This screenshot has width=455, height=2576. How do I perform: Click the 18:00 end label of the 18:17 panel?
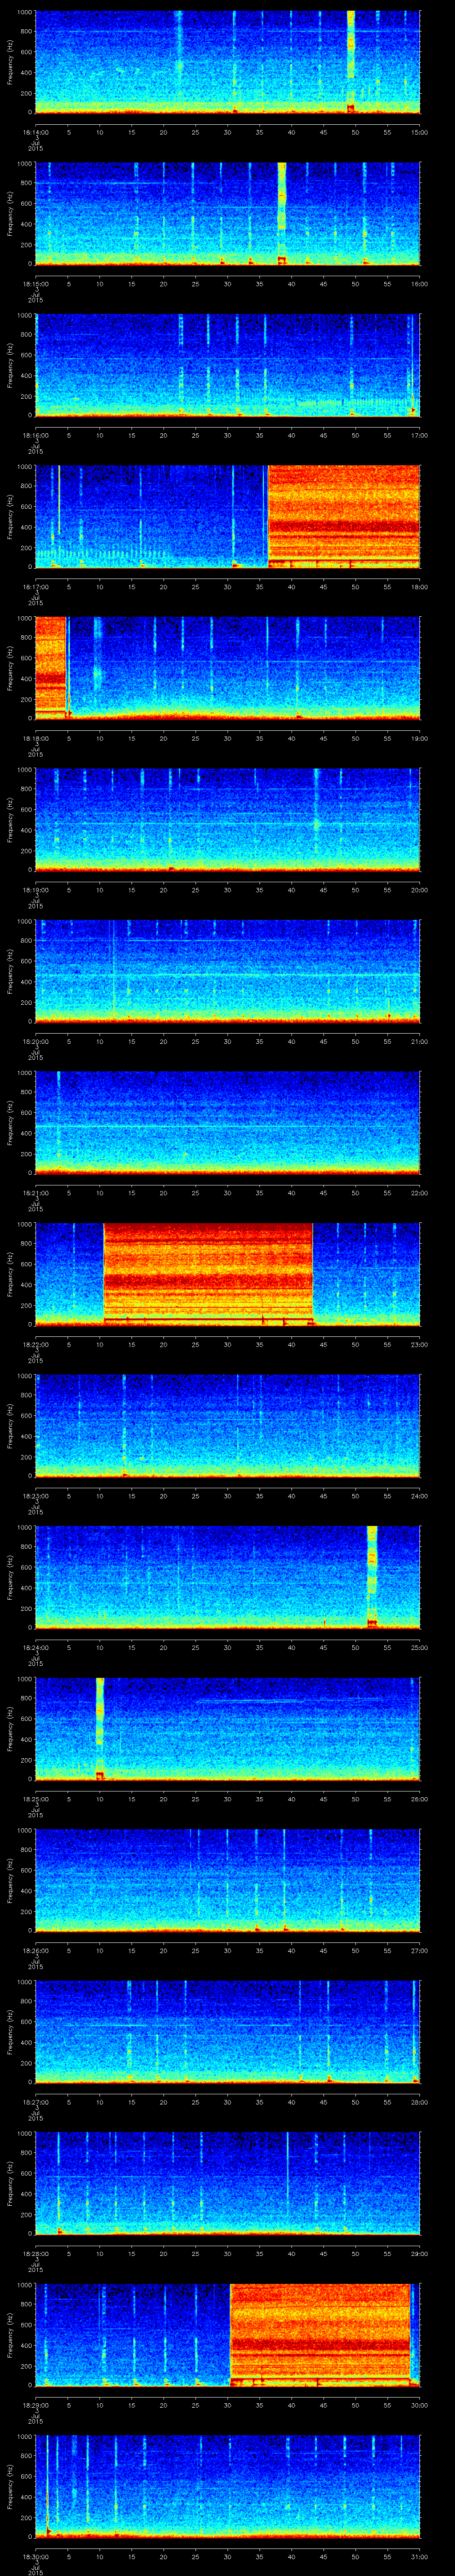[420, 587]
